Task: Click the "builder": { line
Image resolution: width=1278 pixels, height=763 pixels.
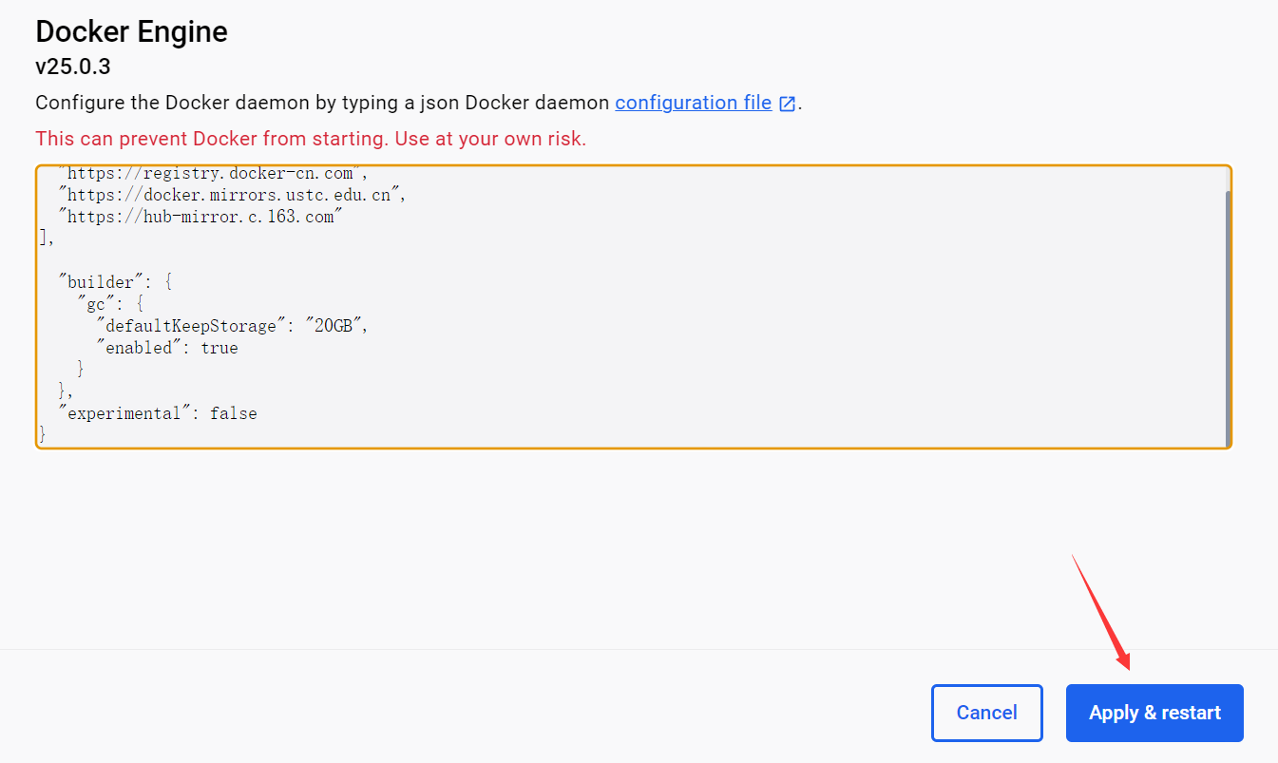Action: point(115,282)
